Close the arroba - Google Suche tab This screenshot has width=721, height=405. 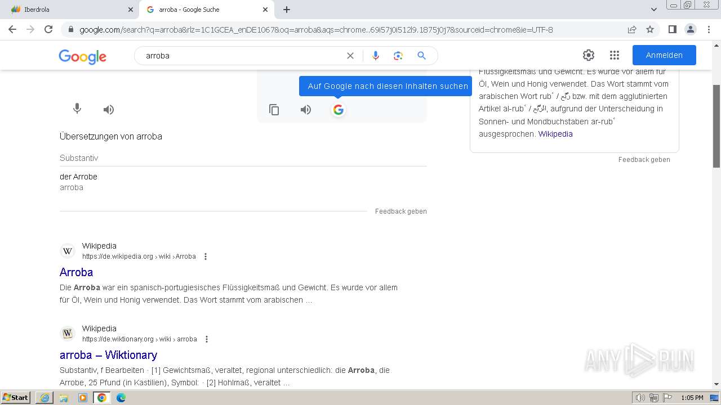pyautogui.click(x=265, y=10)
